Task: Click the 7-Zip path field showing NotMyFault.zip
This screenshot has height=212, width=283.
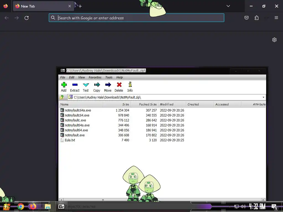Action: pyautogui.click(x=165, y=97)
